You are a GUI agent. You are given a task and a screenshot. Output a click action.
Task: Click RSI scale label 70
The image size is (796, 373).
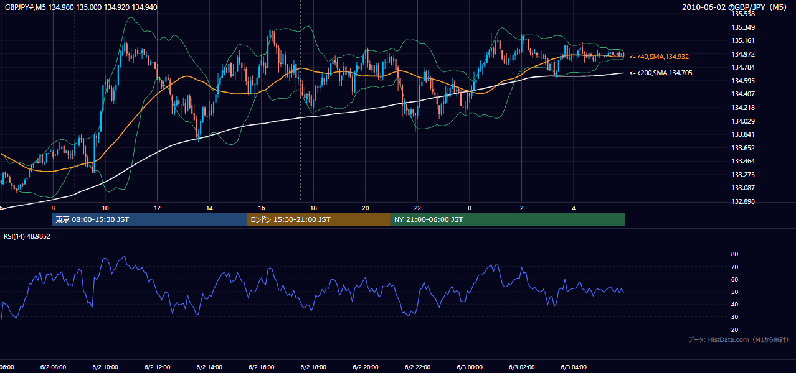tap(734, 267)
